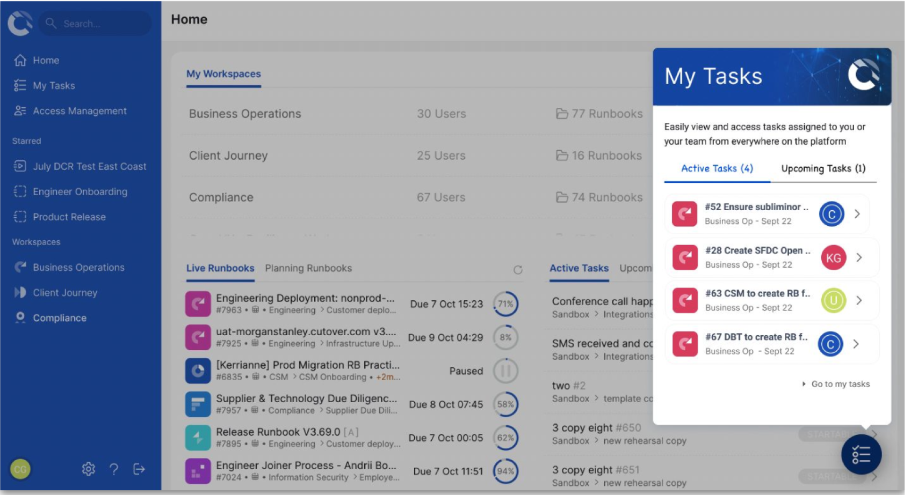Expand task #63 CSM to create RB chevron
The image size is (911, 495).
(859, 300)
